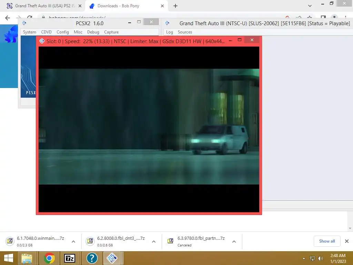Close the downloads bar
353x265 pixels.
(x=347, y=241)
